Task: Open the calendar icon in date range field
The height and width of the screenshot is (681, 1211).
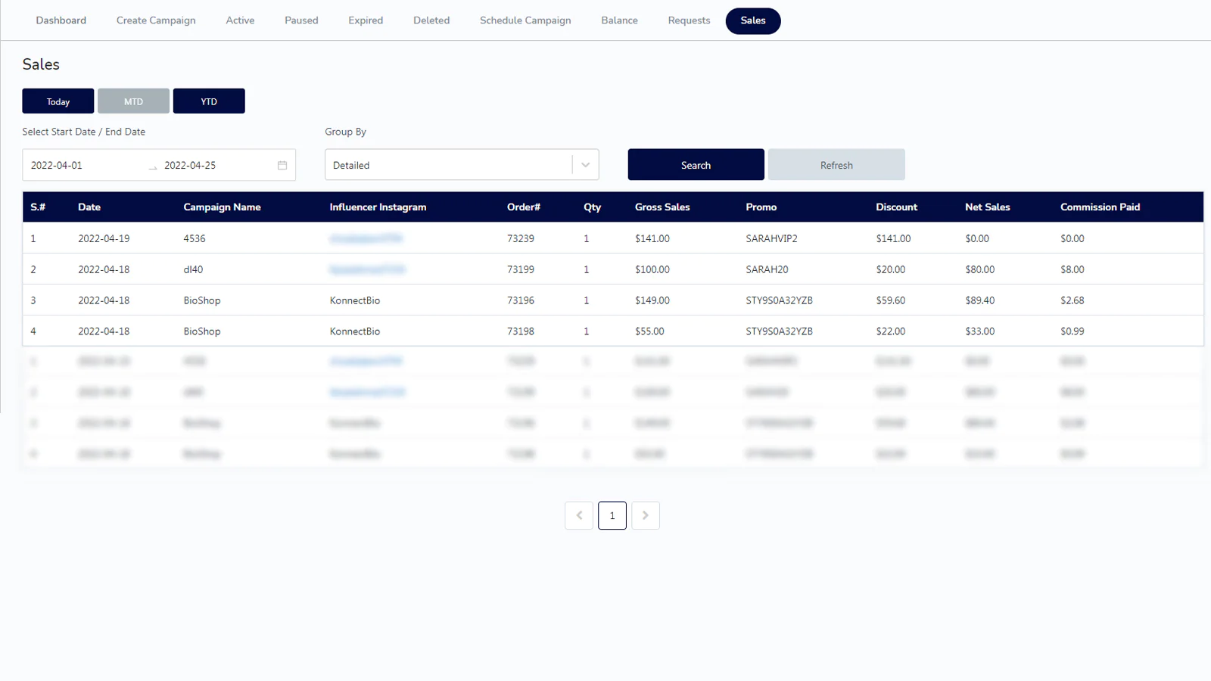Action: 282,165
